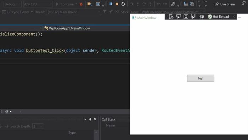Click the binding failures icon in-app toolbar
This screenshot has height=140, width=248.
(202, 17)
